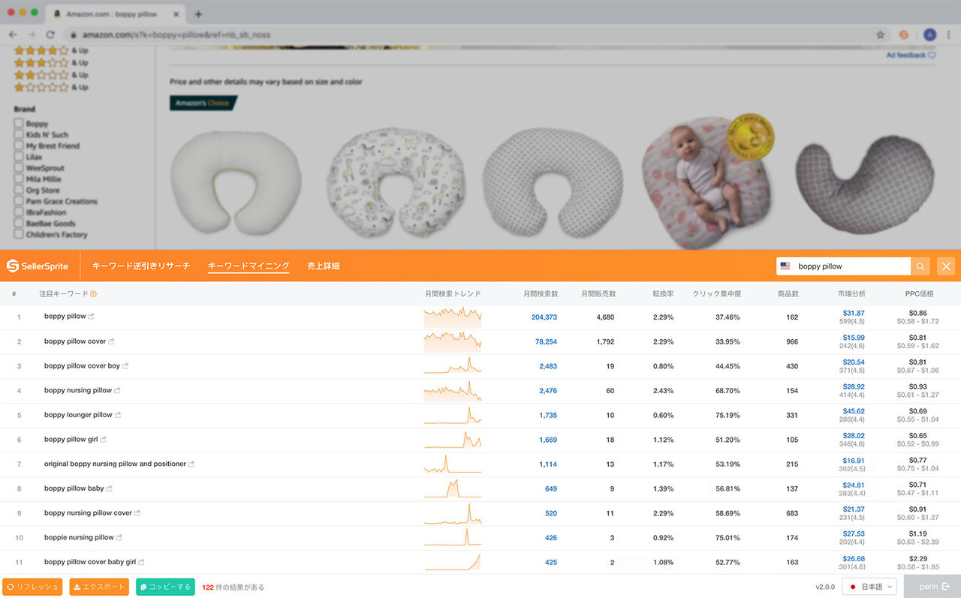This screenshot has width=961, height=598.
Task: Click market price $31.87 for boppy pillow
Action: click(x=854, y=313)
